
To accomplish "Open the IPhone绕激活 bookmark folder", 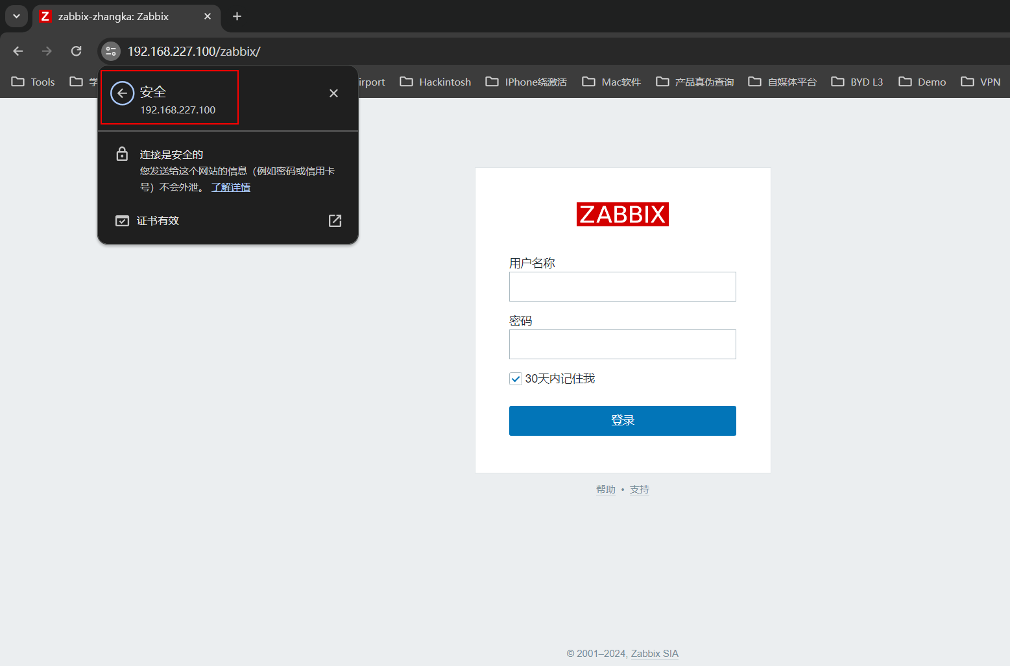I will (526, 82).
